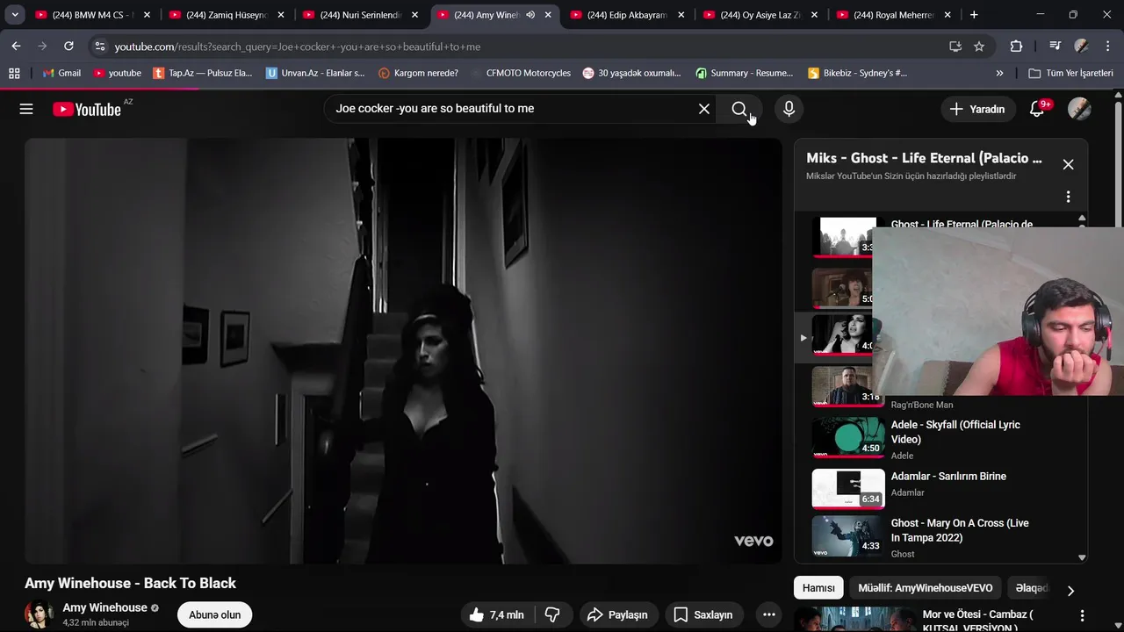Open the account avatar menu
This screenshot has height=632, width=1124.
1079,109
